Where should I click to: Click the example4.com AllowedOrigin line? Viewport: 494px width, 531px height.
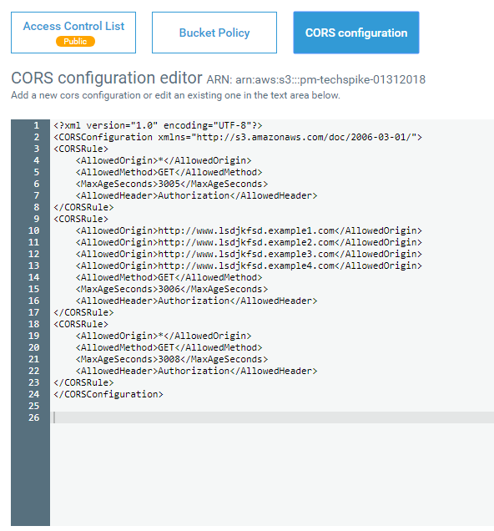249,265
